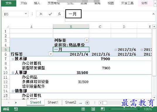The height and width of the screenshot is (112, 157).
Task: Collapse the 技术部 group
Action: click(13, 59)
